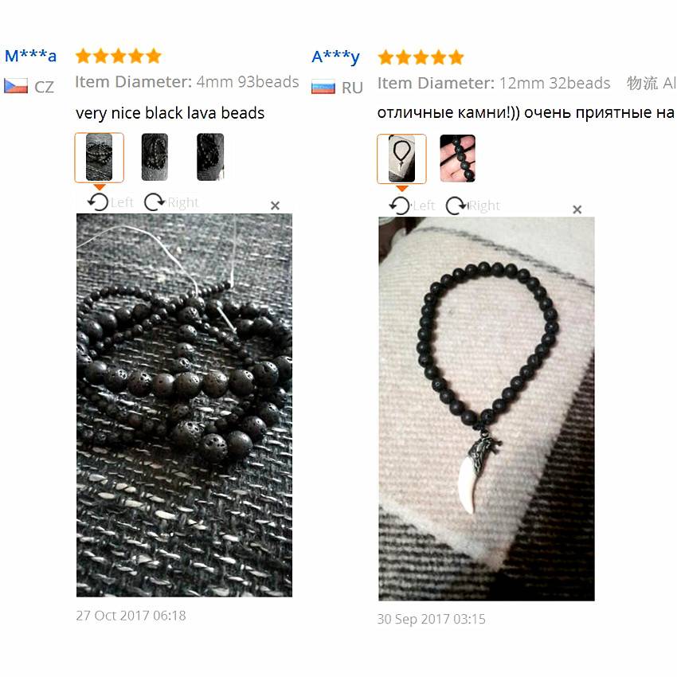Click the five-star rating of A***y
The width and height of the screenshot is (677, 677).
pos(421,57)
